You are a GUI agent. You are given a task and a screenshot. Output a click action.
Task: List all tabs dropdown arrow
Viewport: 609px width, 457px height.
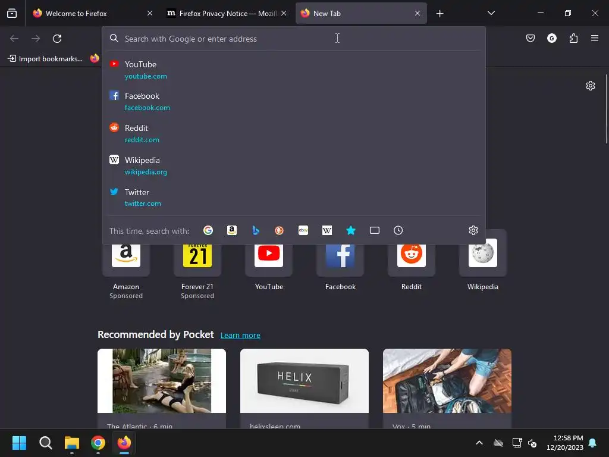click(491, 13)
